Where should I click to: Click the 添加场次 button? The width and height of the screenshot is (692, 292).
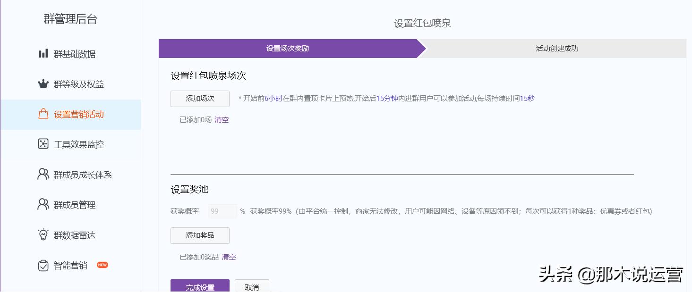[x=199, y=99]
